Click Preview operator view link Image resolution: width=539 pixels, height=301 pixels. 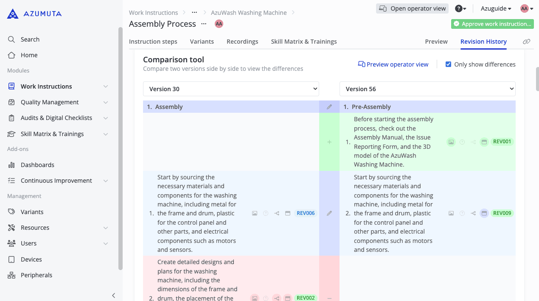coord(393,64)
